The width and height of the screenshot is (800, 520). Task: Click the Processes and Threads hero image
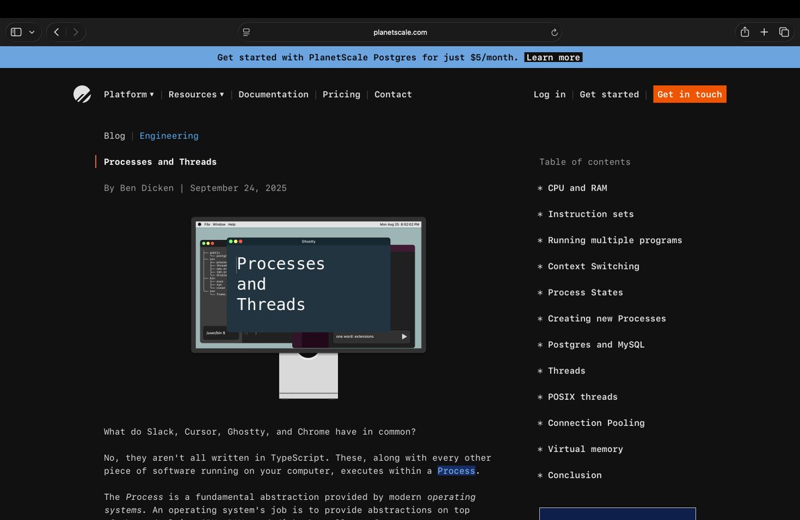(x=309, y=307)
